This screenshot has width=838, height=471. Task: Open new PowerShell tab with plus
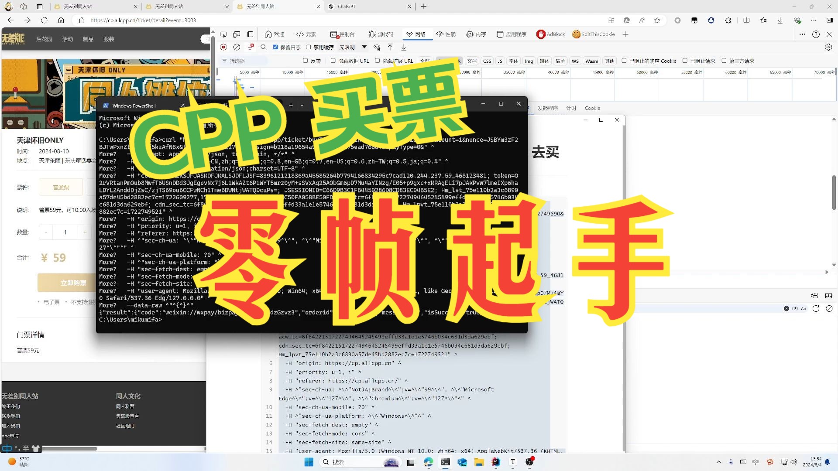point(291,105)
